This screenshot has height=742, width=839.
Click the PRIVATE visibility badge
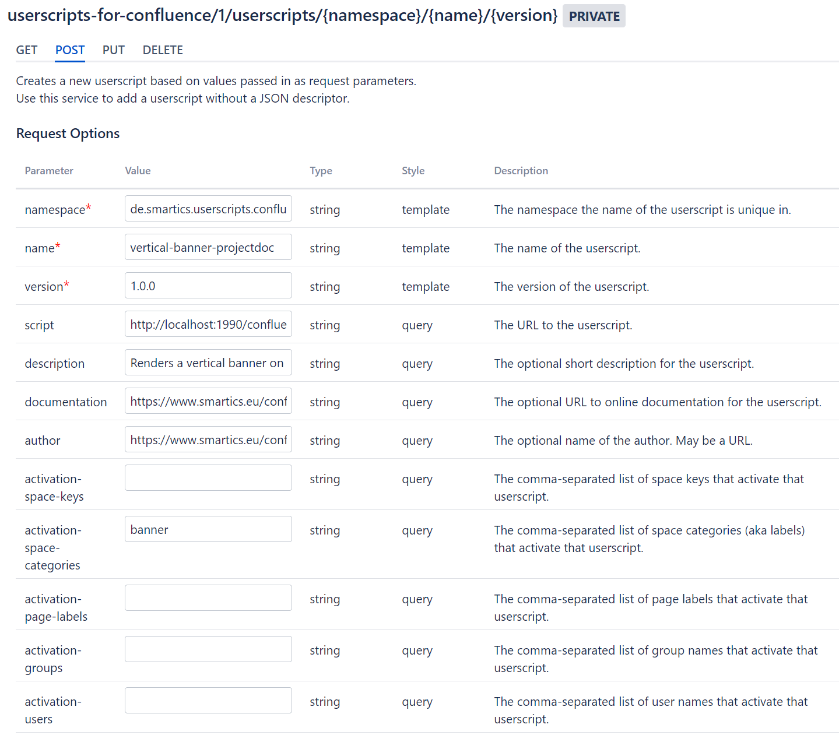594,16
